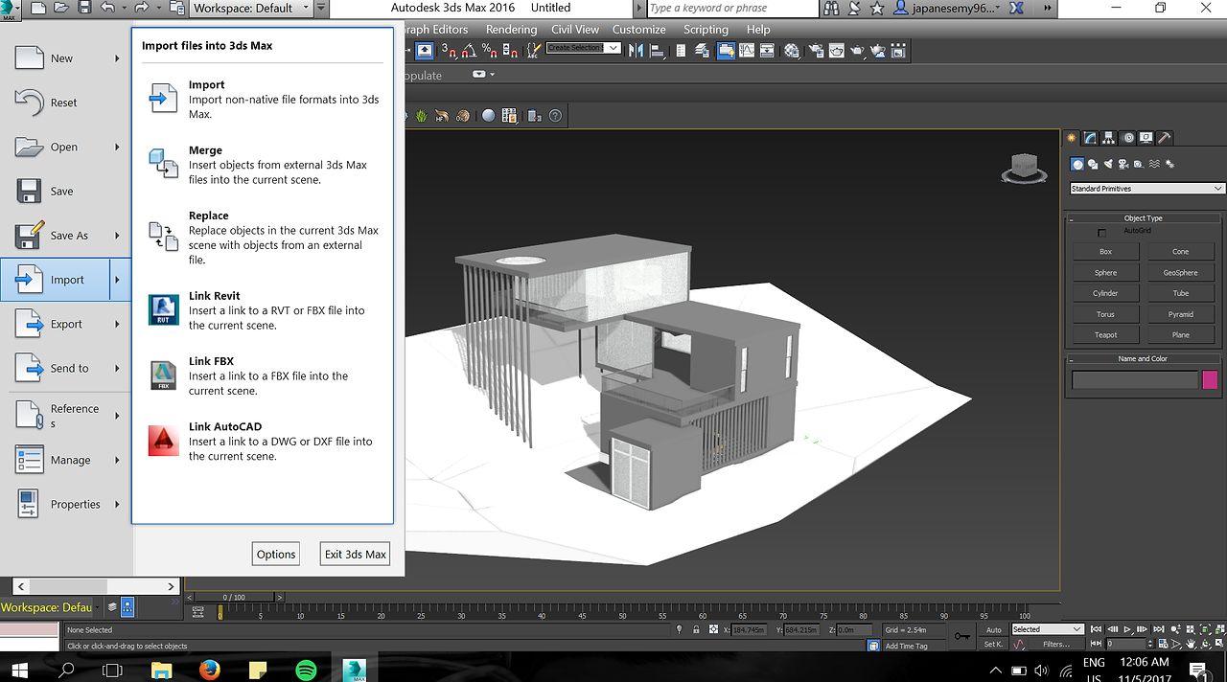Select the Systems category icon

pos(1169,164)
